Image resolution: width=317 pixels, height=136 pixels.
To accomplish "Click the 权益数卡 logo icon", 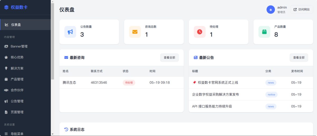I will click(x=6, y=7).
